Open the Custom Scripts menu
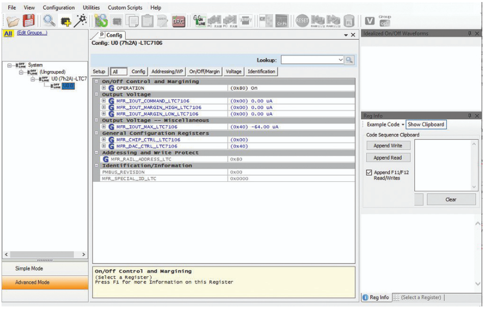This screenshot has width=485, height=310. (125, 8)
